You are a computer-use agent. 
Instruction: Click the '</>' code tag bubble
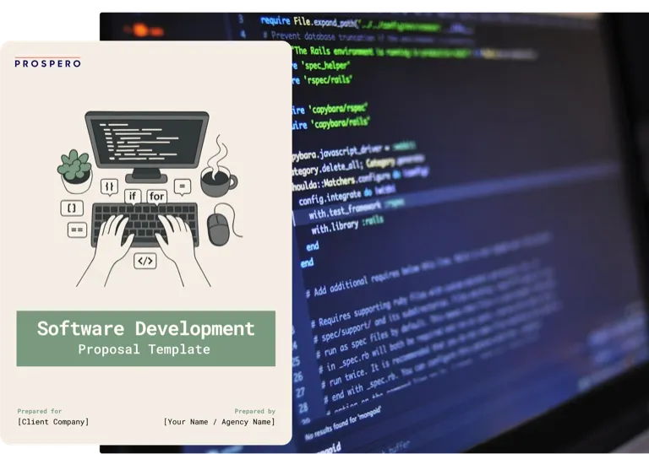[145, 261]
